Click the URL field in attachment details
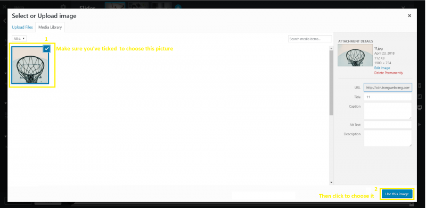This screenshot has width=426, height=208. click(388, 88)
